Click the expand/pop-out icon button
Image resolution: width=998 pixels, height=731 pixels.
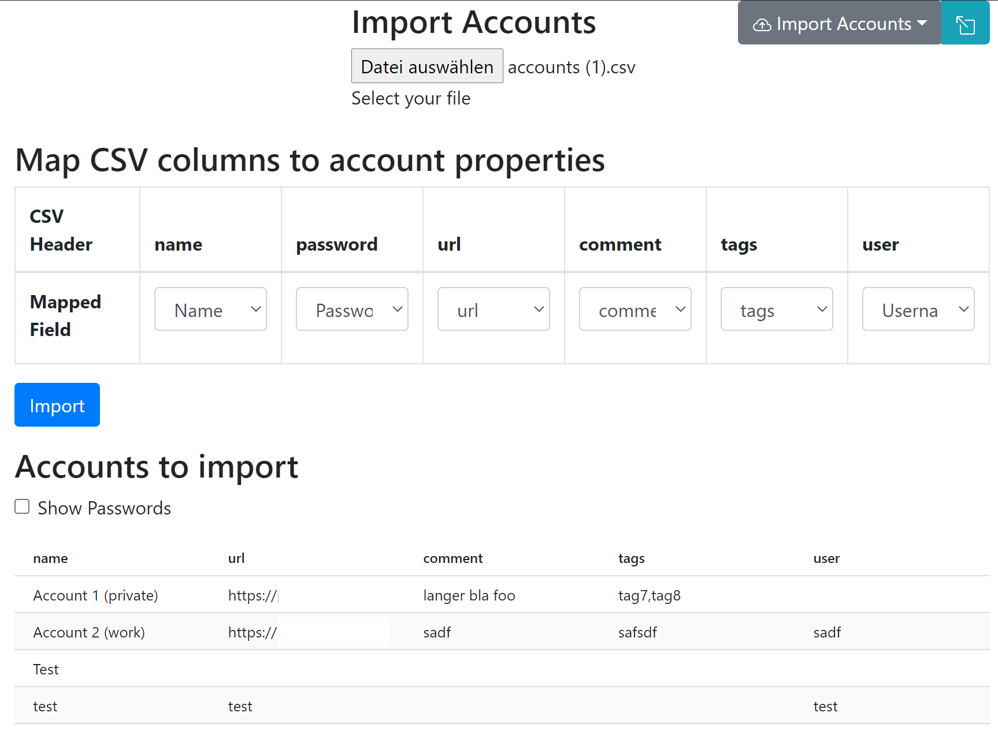pyautogui.click(x=965, y=23)
